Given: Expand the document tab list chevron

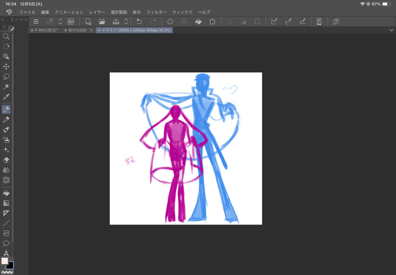Looking at the screenshot, I should point(391,30).
